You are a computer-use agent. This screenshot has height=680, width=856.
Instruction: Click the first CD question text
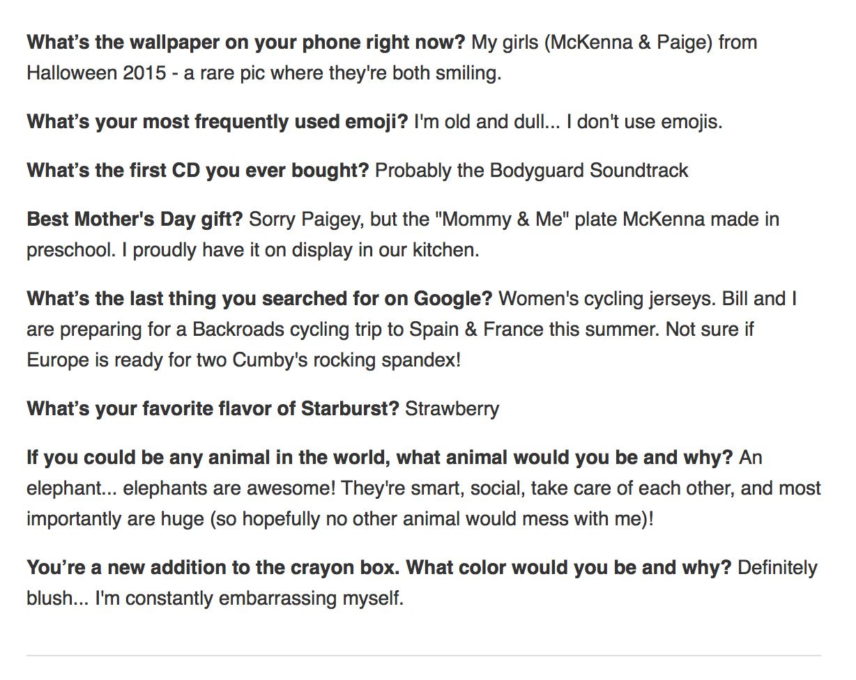point(197,171)
